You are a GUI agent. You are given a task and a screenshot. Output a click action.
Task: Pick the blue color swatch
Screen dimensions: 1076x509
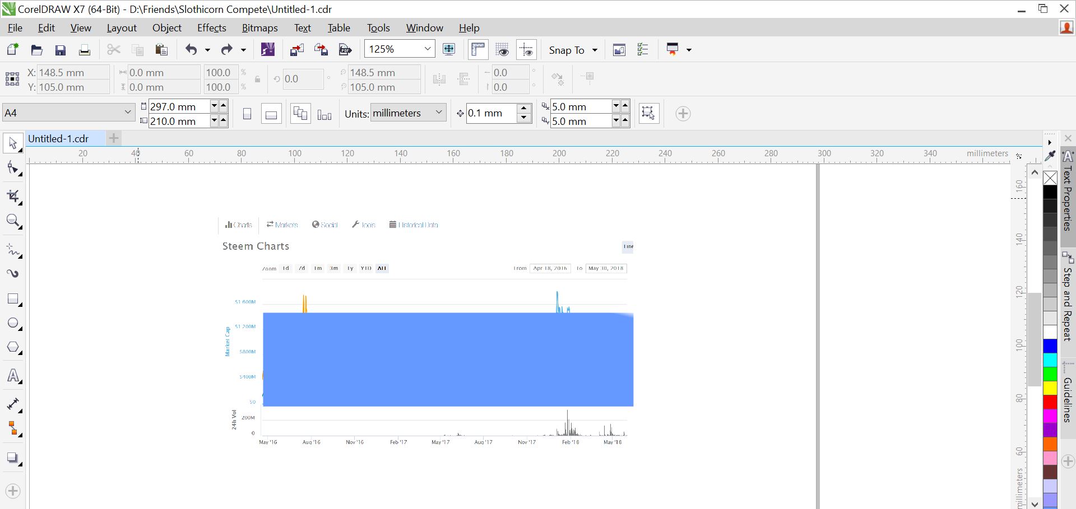click(x=1050, y=346)
